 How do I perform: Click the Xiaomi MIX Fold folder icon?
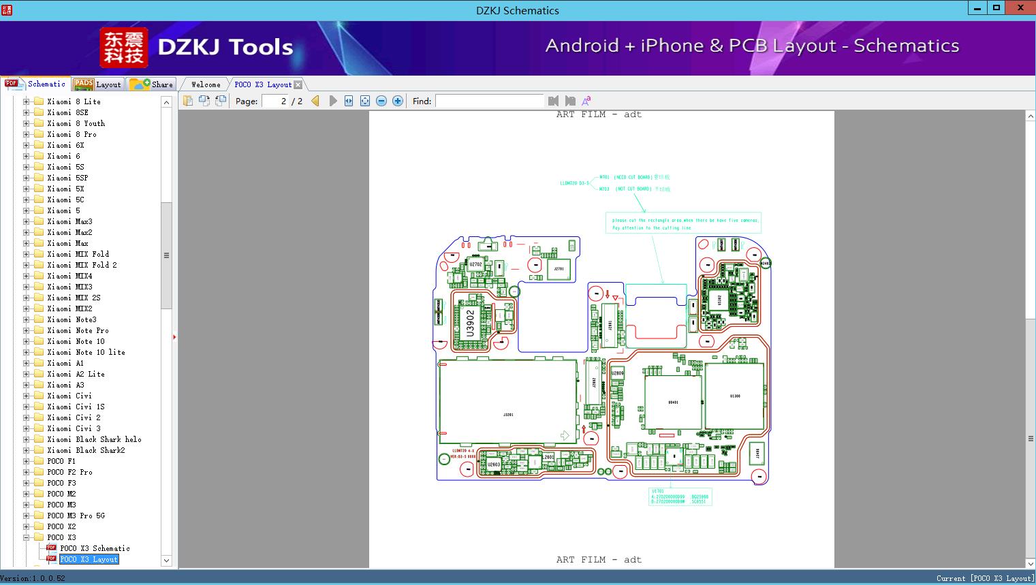pyautogui.click(x=39, y=254)
